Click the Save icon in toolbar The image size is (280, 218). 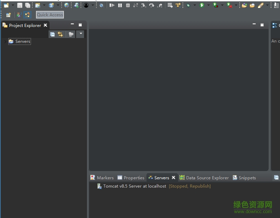point(20,5)
